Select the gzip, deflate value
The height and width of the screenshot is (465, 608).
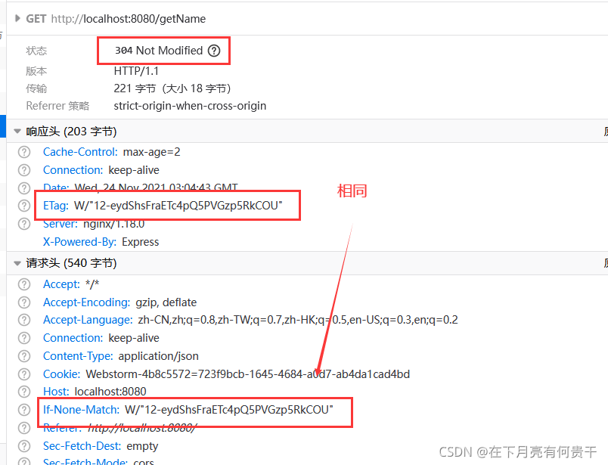tap(166, 302)
